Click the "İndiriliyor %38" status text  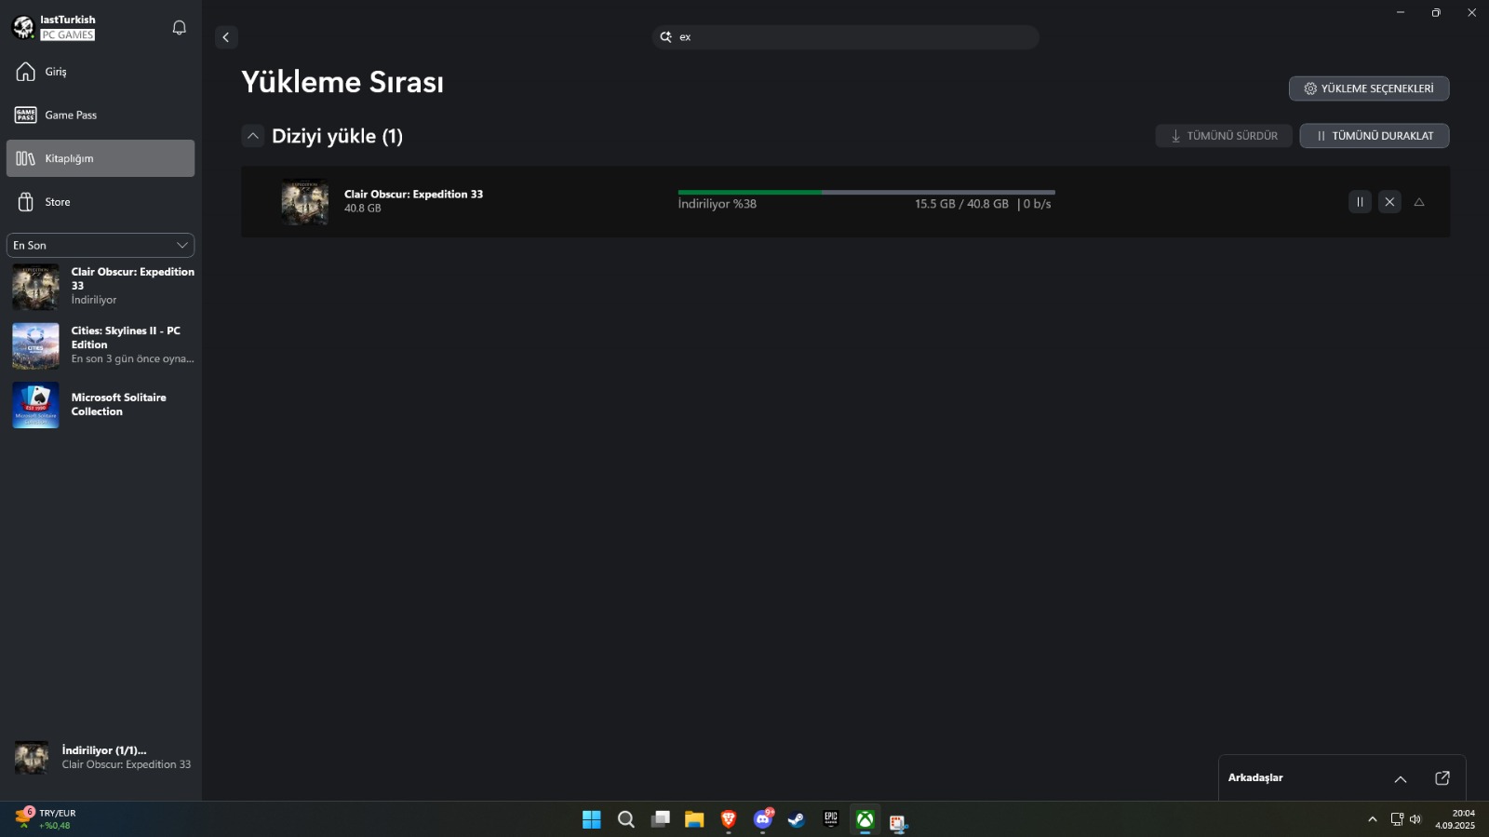click(717, 204)
